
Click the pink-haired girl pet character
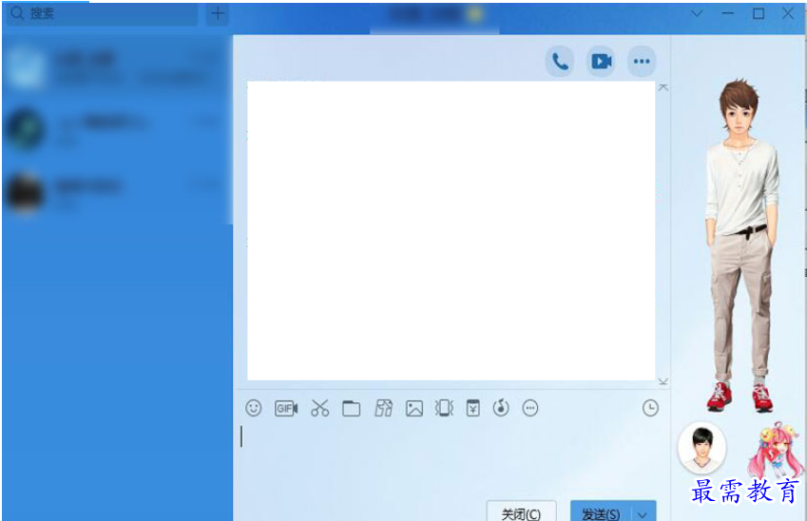(x=776, y=451)
